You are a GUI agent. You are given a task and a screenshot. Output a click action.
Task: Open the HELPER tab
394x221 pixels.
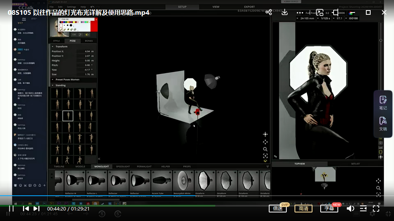[x=165, y=167]
